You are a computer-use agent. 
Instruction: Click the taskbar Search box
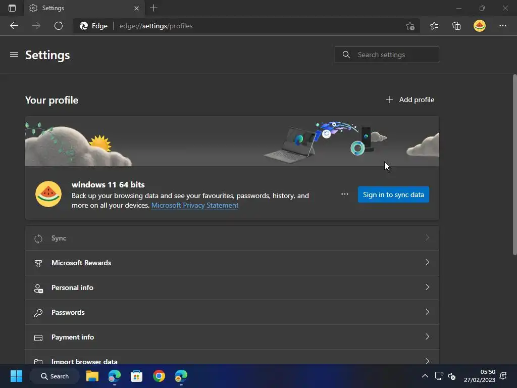pos(55,376)
